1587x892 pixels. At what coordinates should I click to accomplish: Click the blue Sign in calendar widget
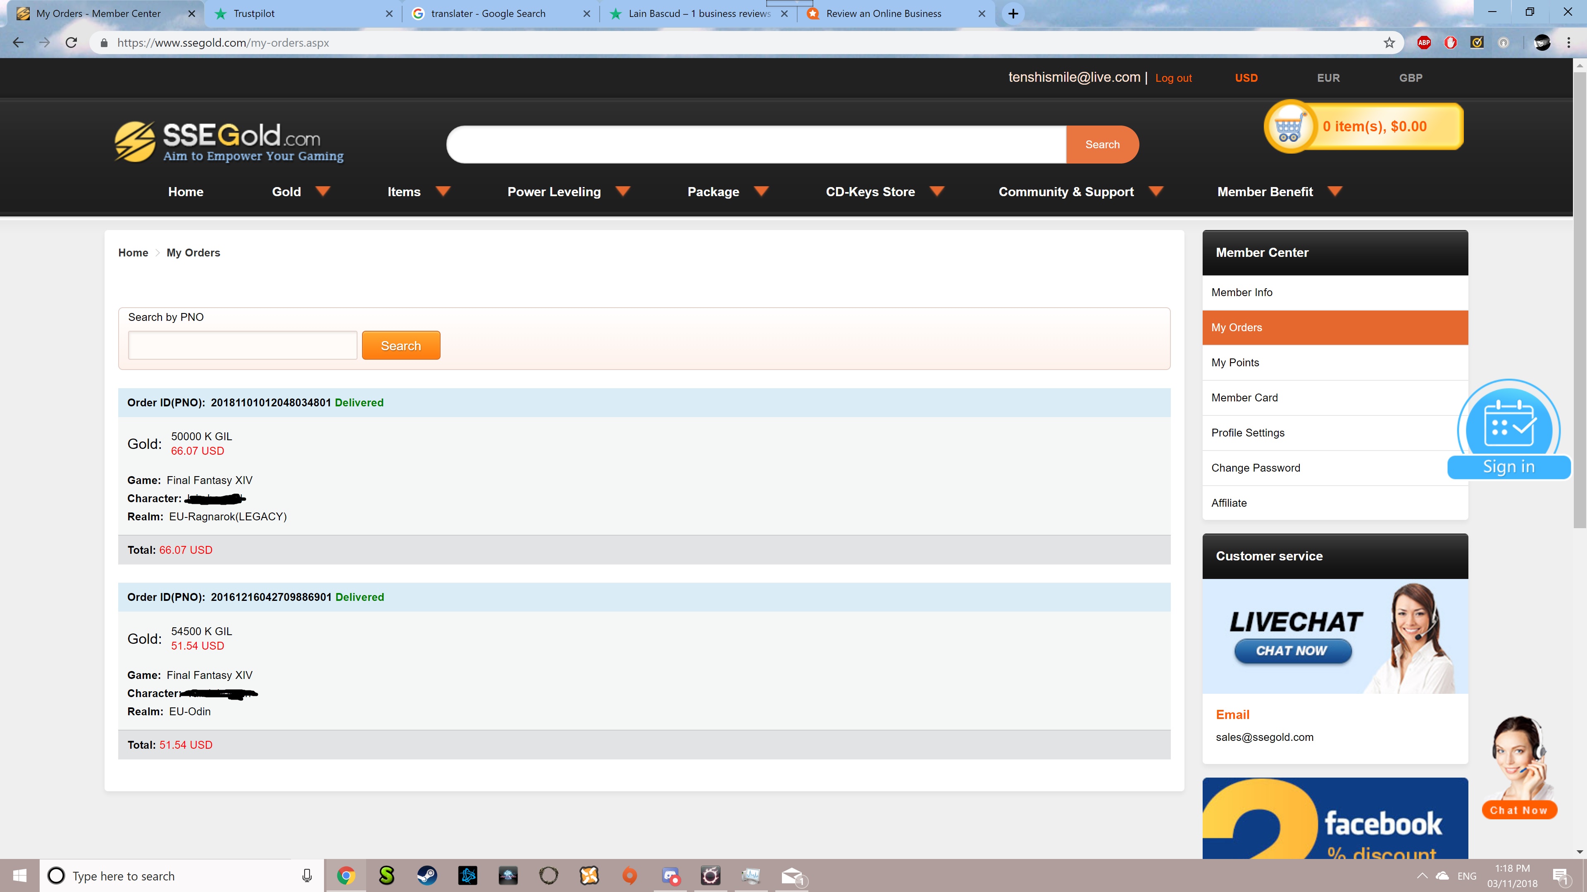pos(1509,429)
